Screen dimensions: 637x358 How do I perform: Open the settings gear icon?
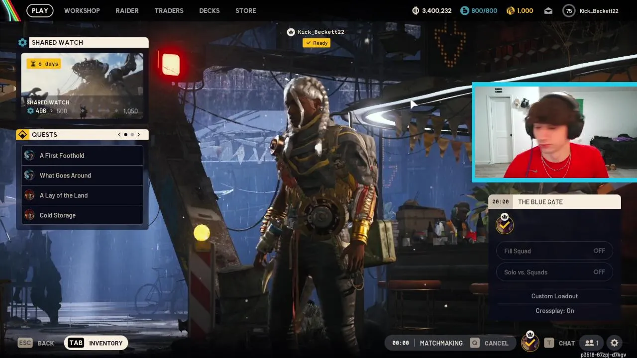point(615,343)
